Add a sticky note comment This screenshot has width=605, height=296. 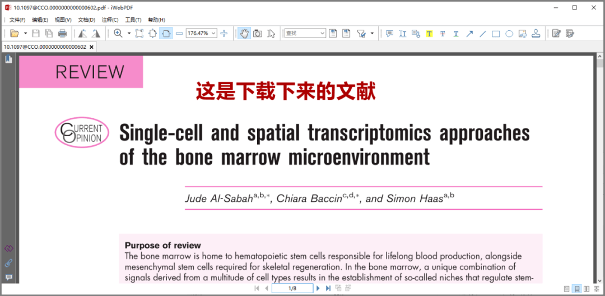(389, 34)
